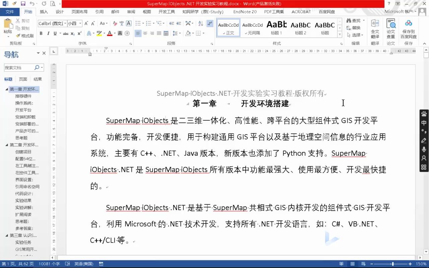Switch to the 审阅 (Review) ribbon tab
429x268 pixels.
point(131,12)
